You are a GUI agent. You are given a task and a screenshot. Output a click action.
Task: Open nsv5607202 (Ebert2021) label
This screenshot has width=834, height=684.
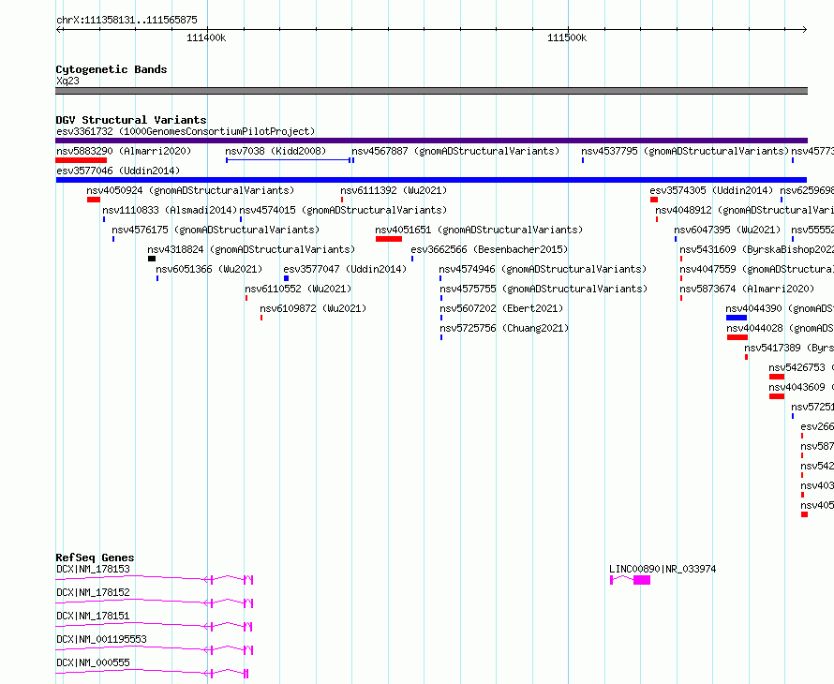click(x=501, y=308)
